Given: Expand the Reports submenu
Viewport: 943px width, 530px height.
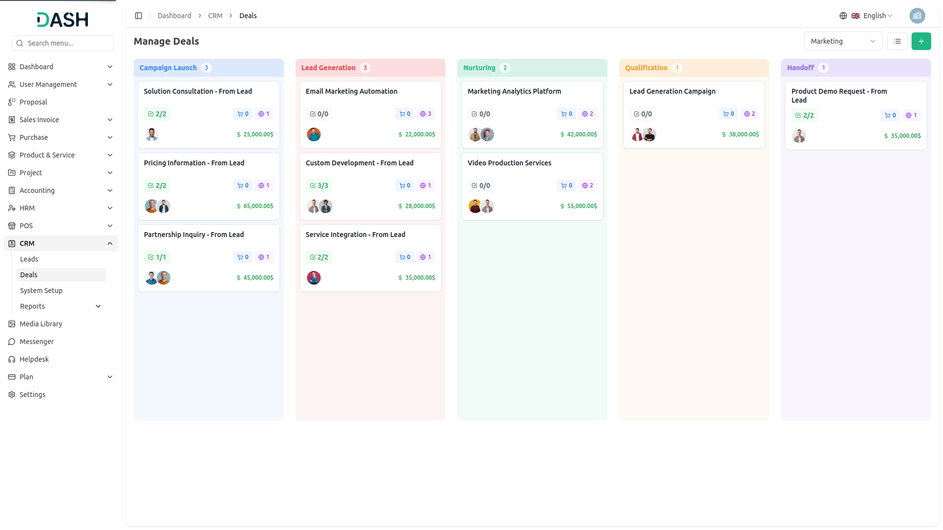Looking at the screenshot, I should point(98,306).
